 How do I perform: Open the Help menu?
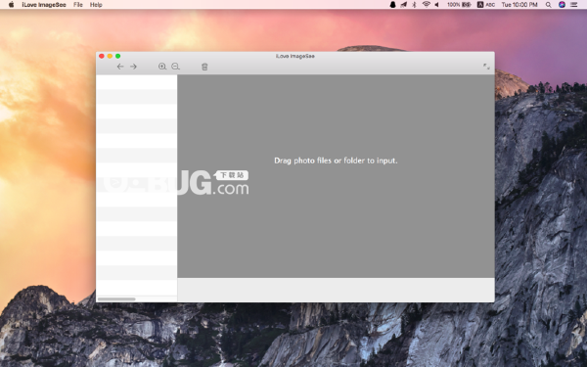click(x=96, y=5)
